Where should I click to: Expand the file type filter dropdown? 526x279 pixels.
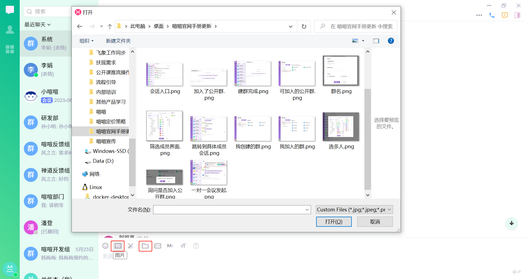pyautogui.click(x=354, y=210)
